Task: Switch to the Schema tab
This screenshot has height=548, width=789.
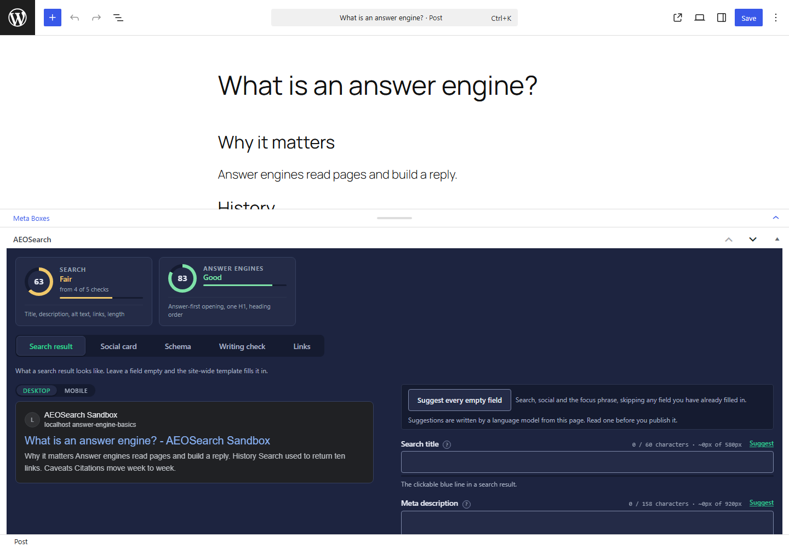Action: 178,346
